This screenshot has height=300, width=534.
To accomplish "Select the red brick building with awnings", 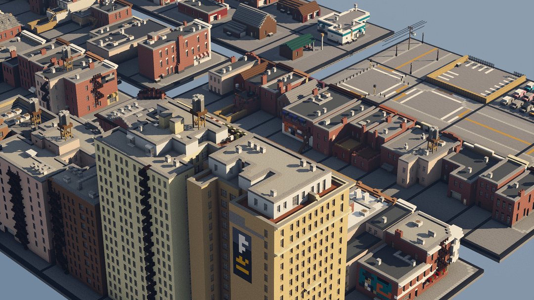I will point(173,54).
